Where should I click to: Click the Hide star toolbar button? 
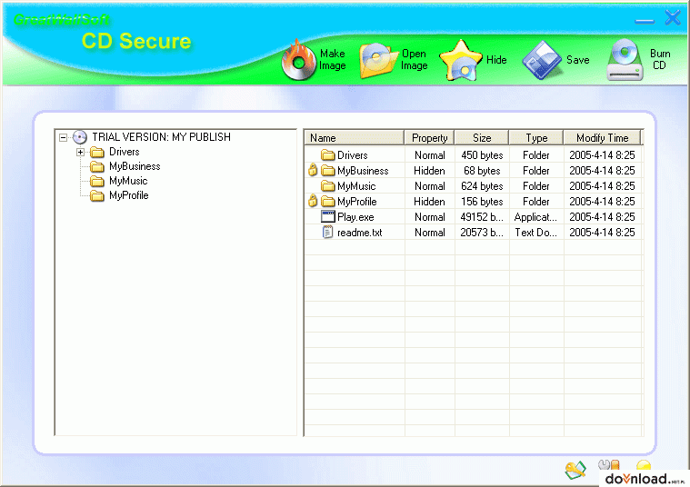474,60
